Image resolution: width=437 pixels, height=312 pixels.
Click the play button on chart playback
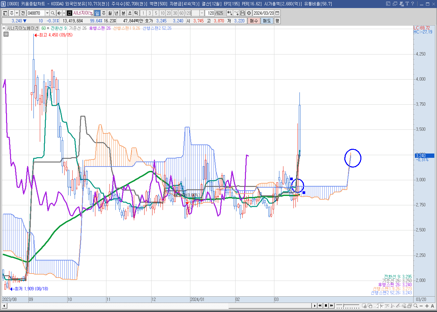[315, 306]
